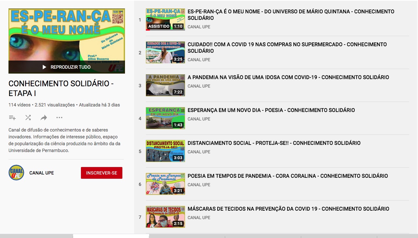Open the A PANDEMIA idosa video thumbnail

(165, 85)
